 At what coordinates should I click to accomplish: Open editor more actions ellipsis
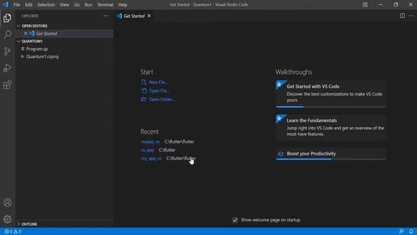pos(411,16)
